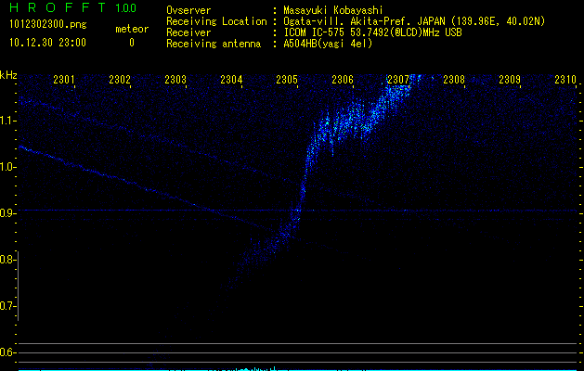Click the observer name Masayuki Kobayashi
The height and width of the screenshot is (371, 584).
[333, 10]
